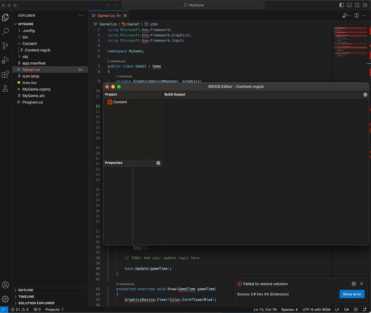Start debugging with the Run and Debug play icon

[344, 16]
